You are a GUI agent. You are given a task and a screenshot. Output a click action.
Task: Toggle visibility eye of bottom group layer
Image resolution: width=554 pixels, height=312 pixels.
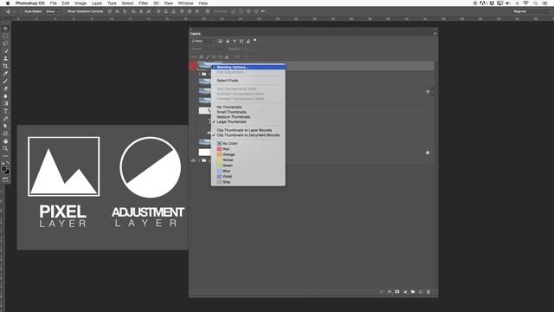tap(193, 160)
